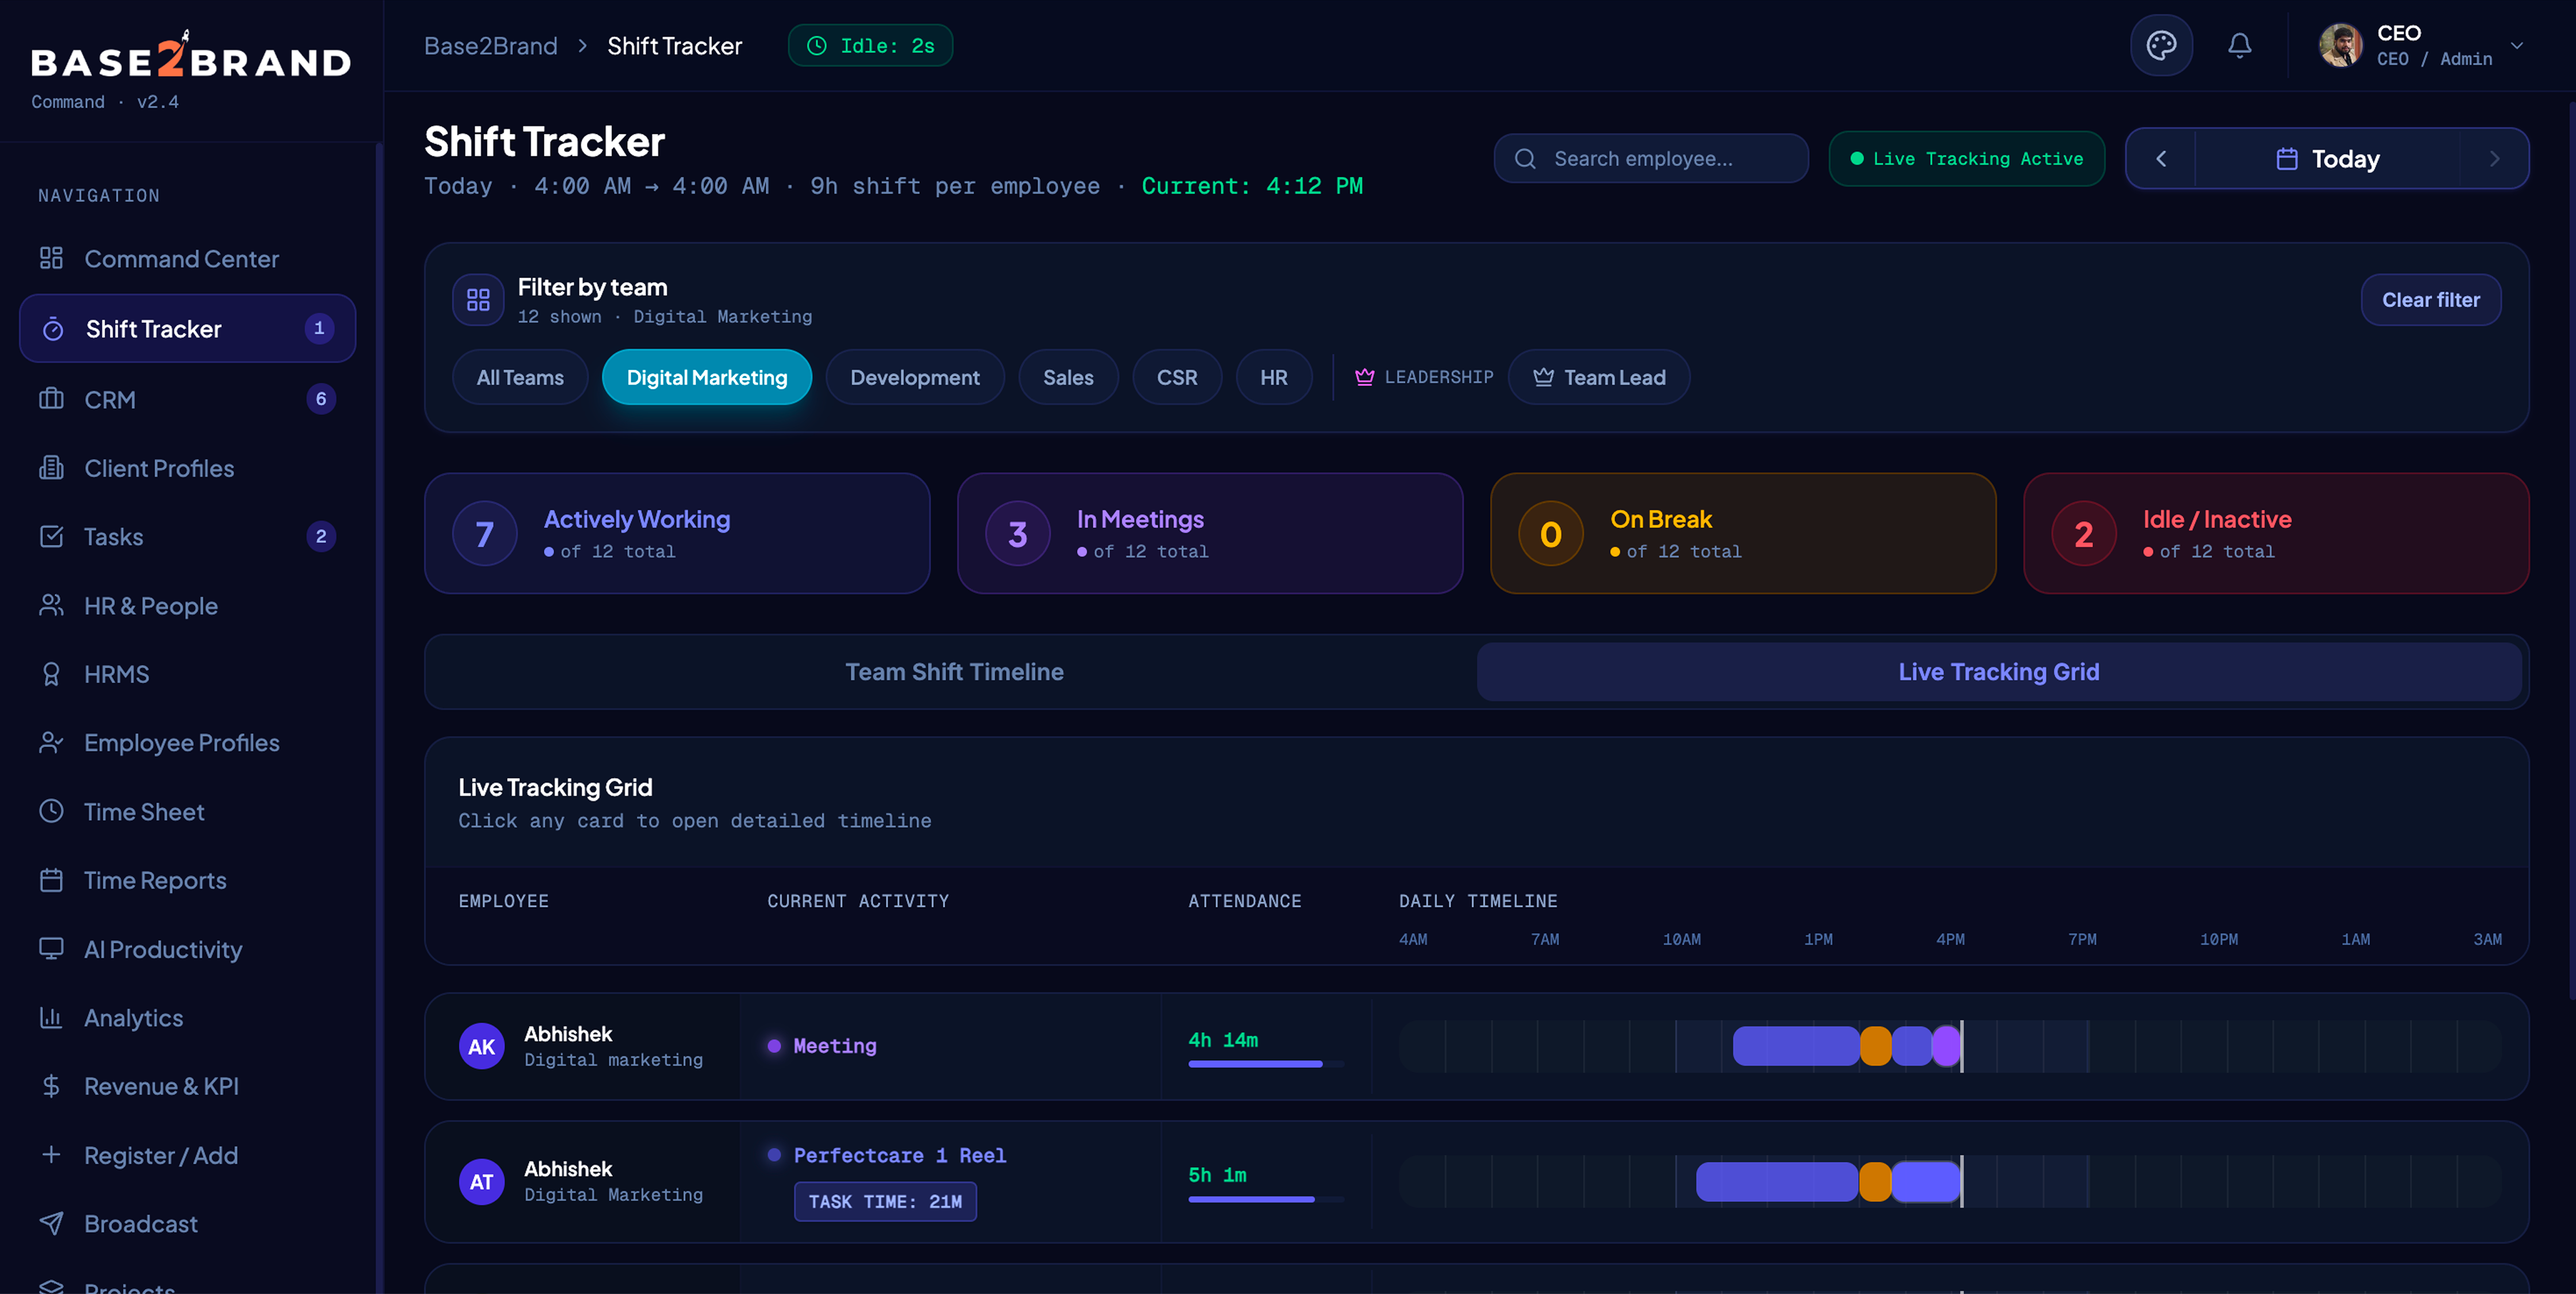Open the Idle / Inactive stat card

click(2276, 534)
